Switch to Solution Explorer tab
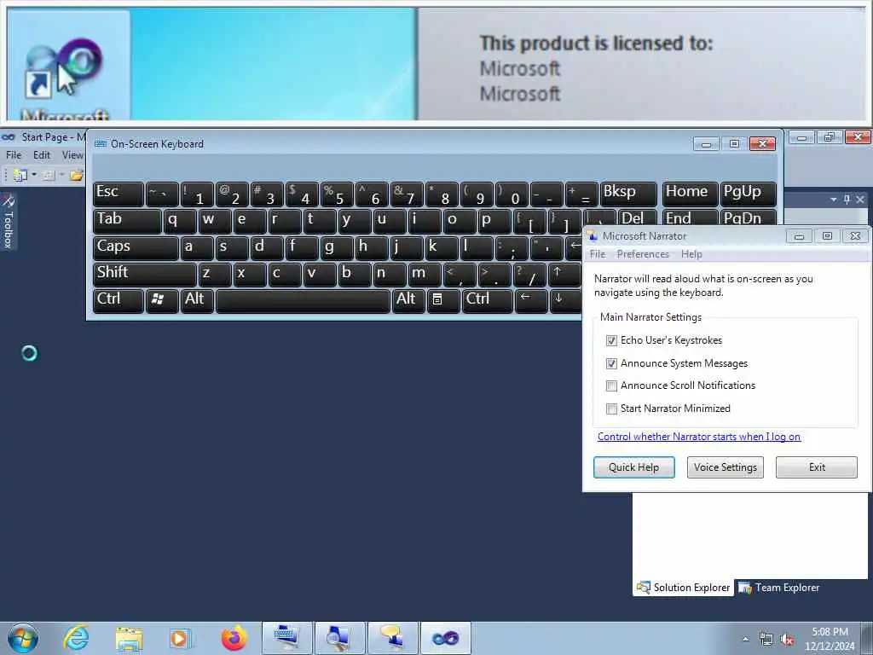Viewport: 873px width, 655px height. (x=683, y=588)
